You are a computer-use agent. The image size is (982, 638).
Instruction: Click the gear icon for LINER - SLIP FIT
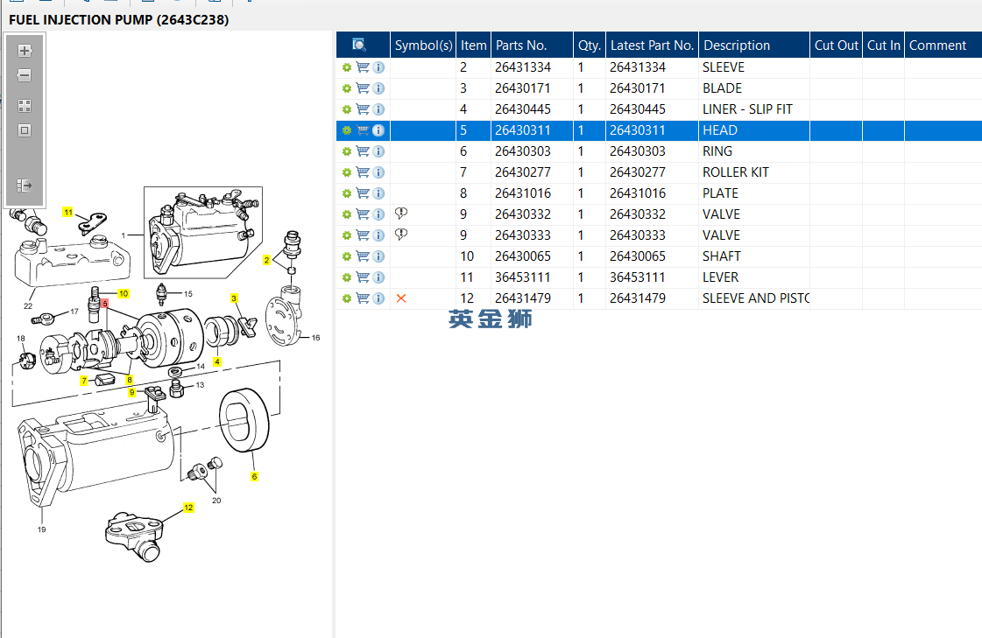(346, 109)
